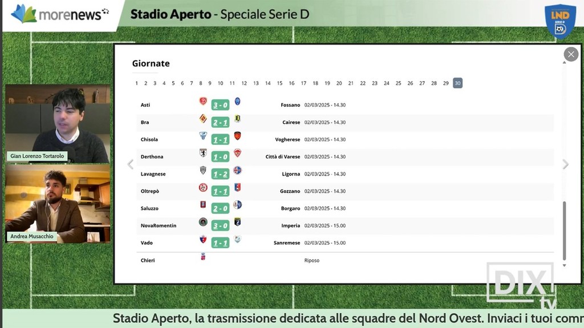Click the Chieri team crest icon

203,257
